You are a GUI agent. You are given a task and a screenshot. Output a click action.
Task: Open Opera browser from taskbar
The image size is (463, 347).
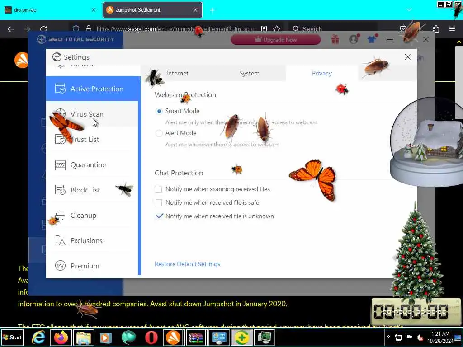pos(151,337)
